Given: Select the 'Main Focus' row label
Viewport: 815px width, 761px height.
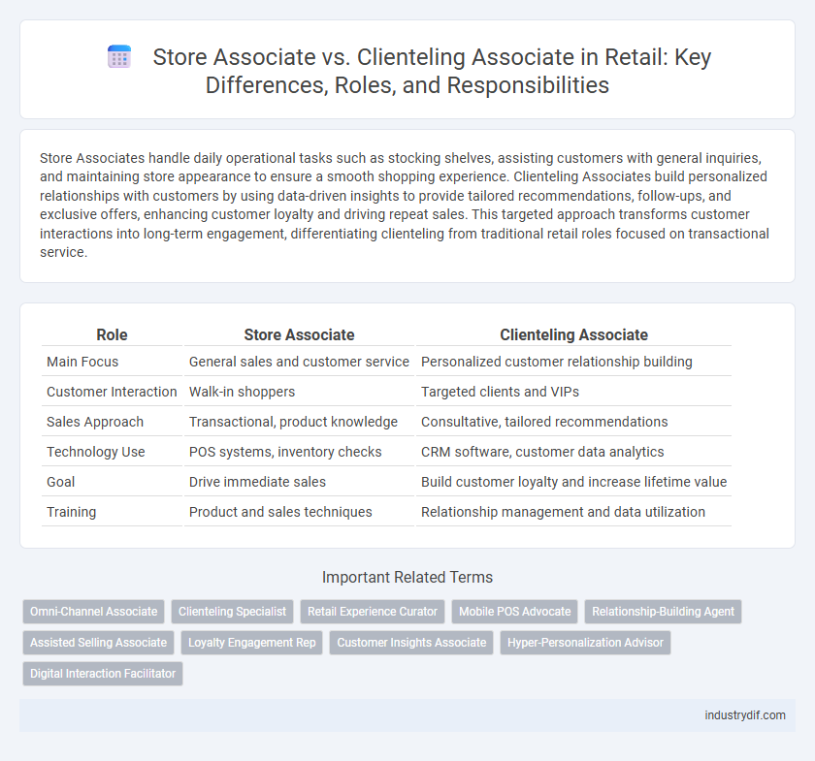Looking at the screenshot, I should (x=82, y=362).
